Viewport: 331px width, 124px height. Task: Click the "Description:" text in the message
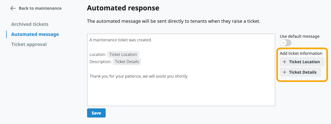pyautogui.click(x=100, y=62)
